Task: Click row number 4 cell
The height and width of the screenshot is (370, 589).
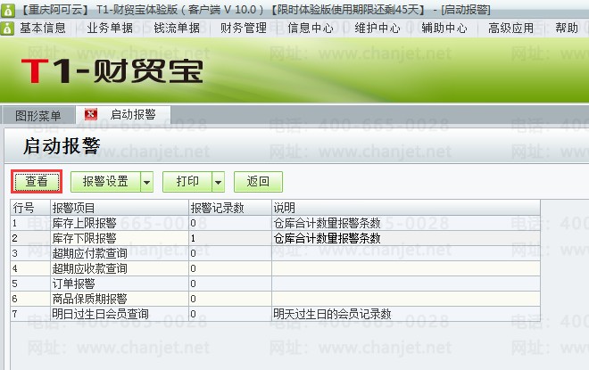Action: (30, 268)
